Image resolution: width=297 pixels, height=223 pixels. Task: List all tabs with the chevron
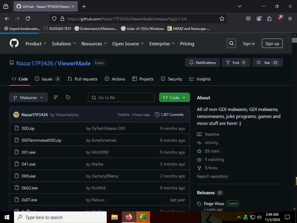(239, 6)
